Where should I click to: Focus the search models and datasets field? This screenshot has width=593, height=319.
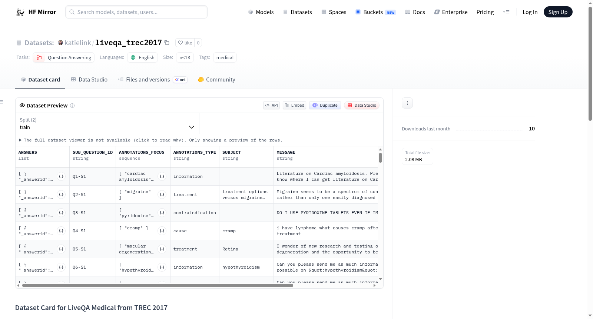pyautogui.click(x=136, y=12)
